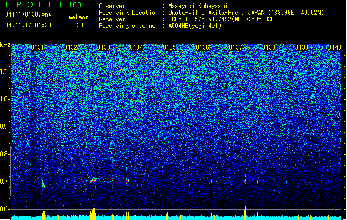Click the date stamp 04.11.17 01:30
Viewport: 347px width, 220px height.
(x=28, y=25)
